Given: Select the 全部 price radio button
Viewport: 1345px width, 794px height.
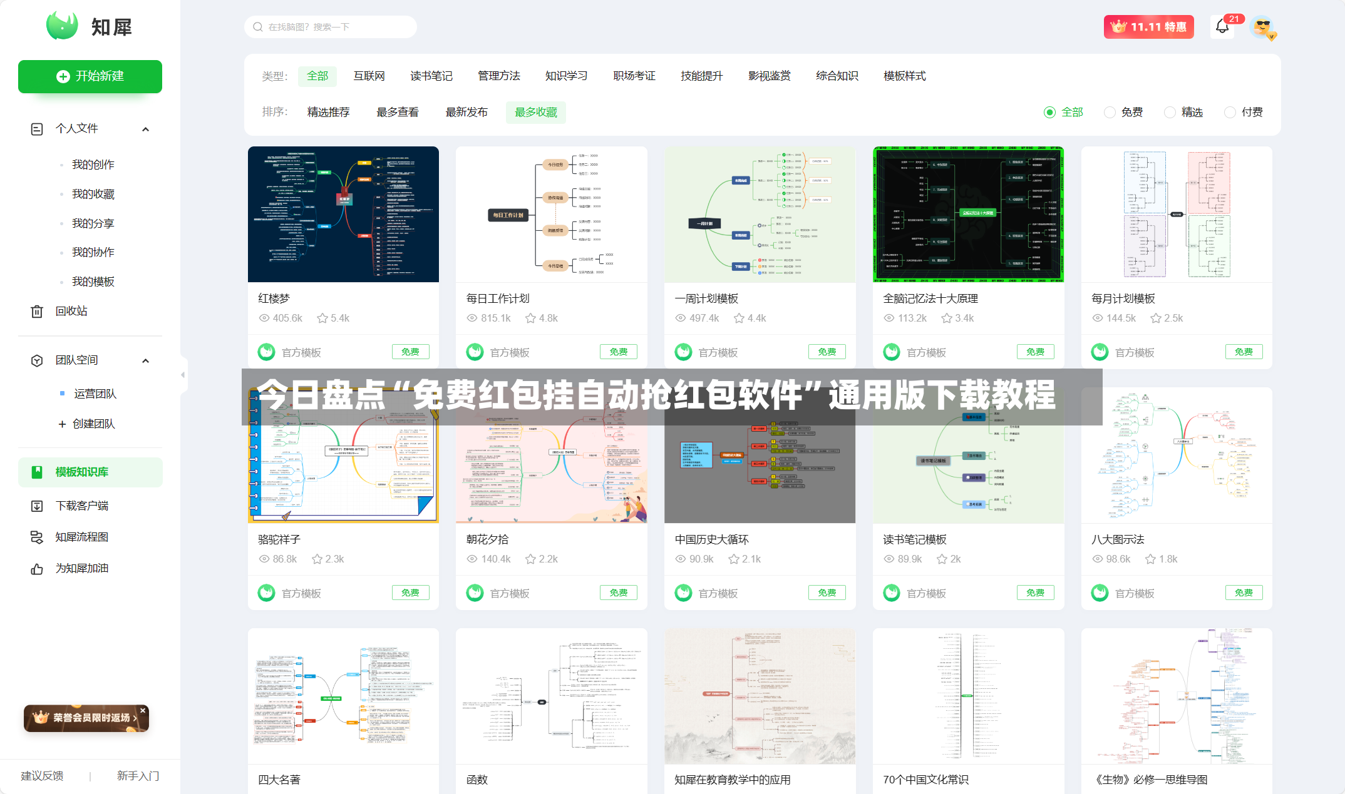Looking at the screenshot, I should 1050,113.
